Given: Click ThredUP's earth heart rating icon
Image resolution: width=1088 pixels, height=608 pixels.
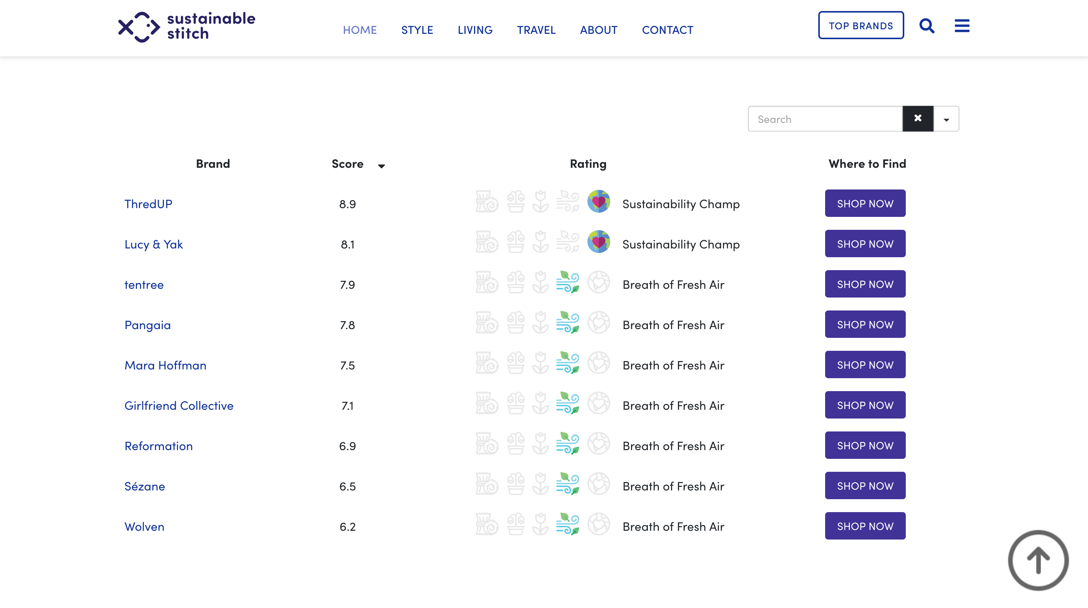Looking at the screenshot, I should (598, 202).
